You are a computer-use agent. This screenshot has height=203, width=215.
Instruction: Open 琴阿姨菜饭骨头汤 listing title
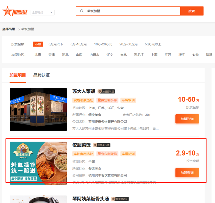click(91, 199)
